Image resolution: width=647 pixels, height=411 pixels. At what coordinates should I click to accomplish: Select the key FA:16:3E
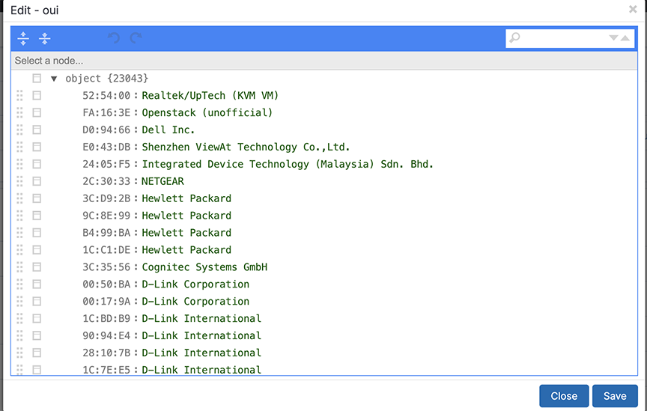pyautogui.click(x=106, y=112)
